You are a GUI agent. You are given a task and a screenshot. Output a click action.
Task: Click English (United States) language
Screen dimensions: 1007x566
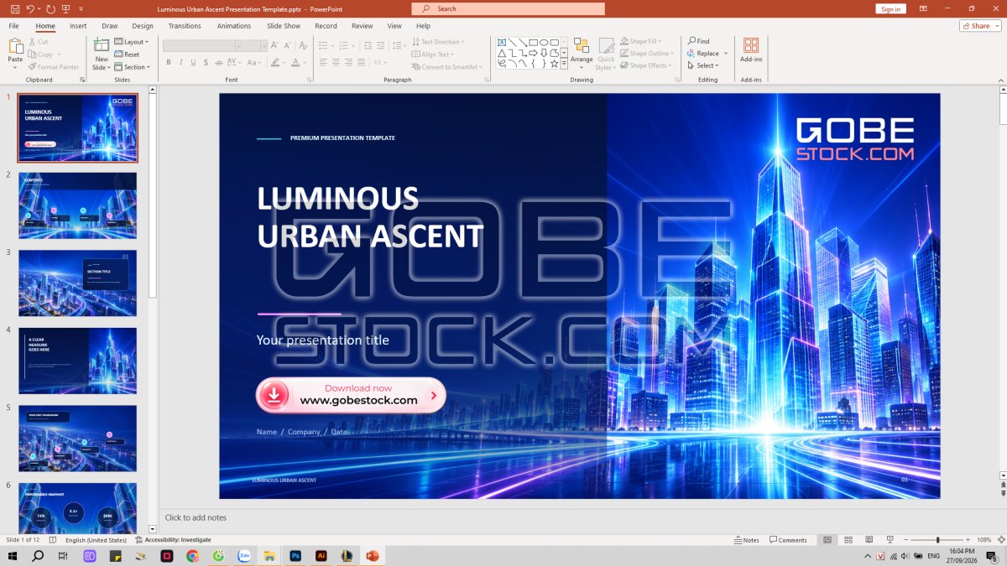pos(96,540)
